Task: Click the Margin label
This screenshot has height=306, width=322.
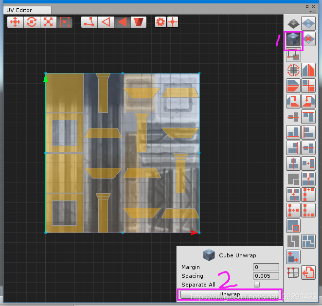Action: pos(191,267)
